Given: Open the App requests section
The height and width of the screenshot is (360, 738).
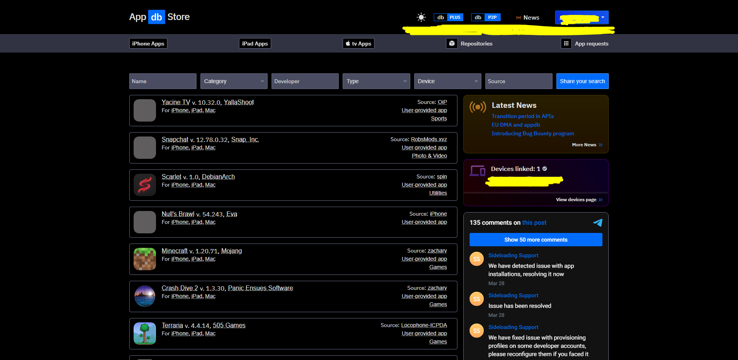Looking at the screenshot, I should coord(591,44).
